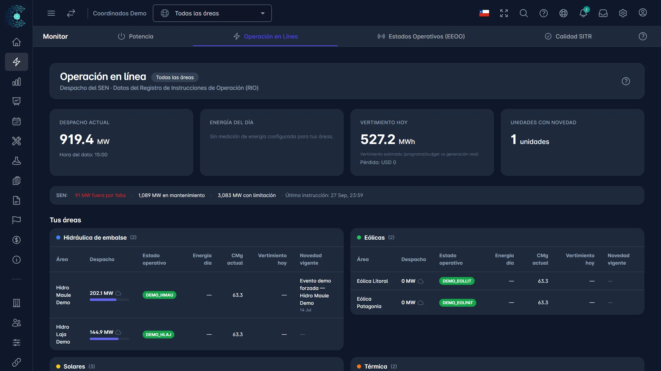661x371 pixels.
Task: Open the inbox tray icon
Action: click(x=603, y=13)
